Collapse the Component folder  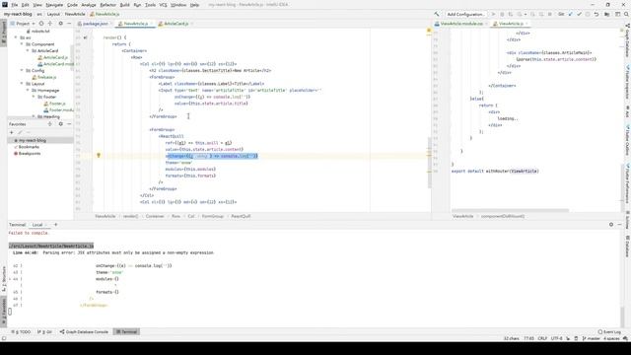click(22, 44)
